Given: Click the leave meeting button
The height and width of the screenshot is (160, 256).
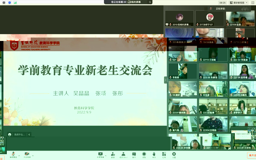Looking at the screenshot, I should pos(252,155).
